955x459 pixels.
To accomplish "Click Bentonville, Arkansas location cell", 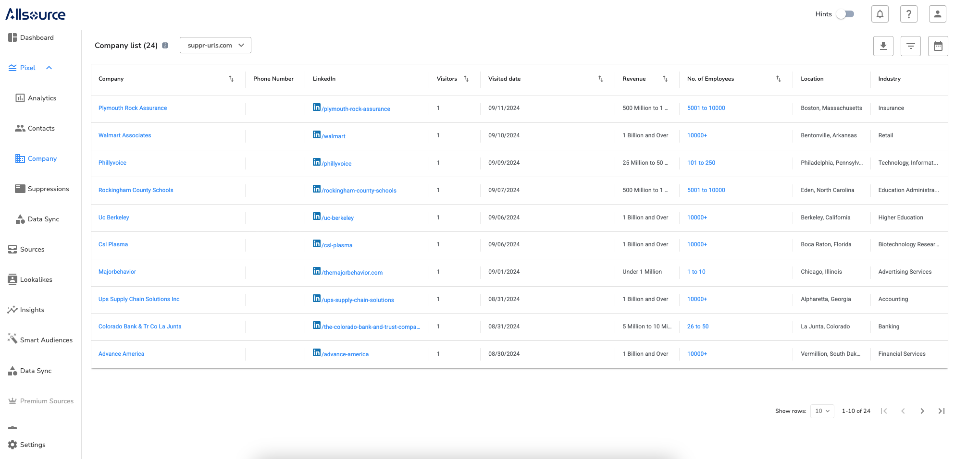I will tap(829, 135).
